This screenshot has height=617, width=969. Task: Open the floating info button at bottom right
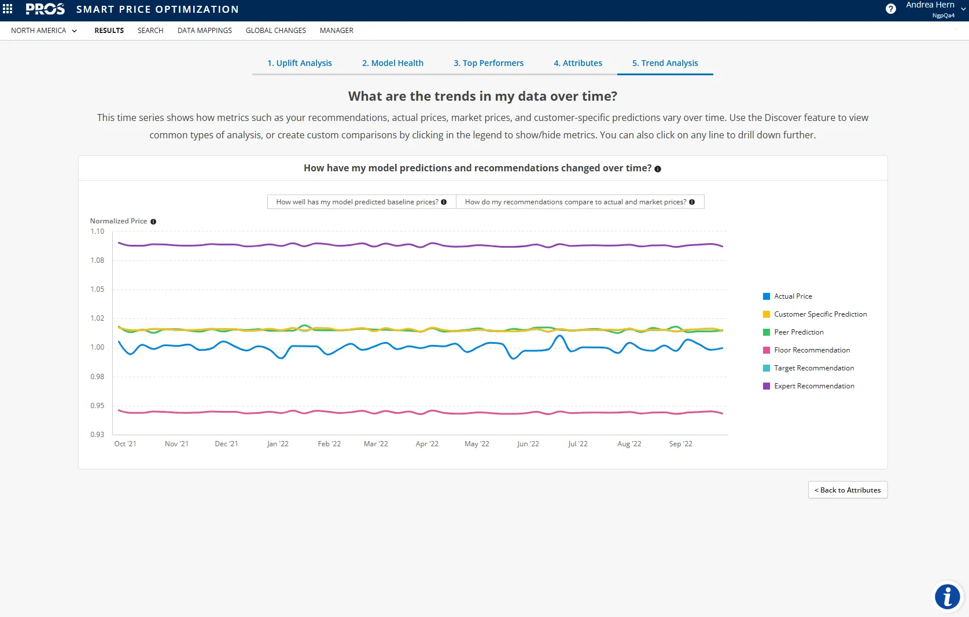point(946,597)
